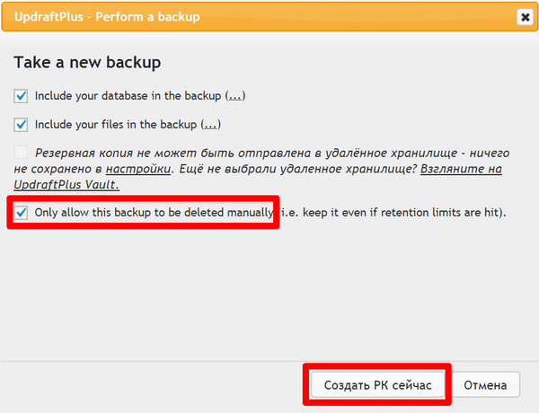Click the Take a new backup heading
The width and height of the screenshot is (539, 413).
(x=87, y=63)
